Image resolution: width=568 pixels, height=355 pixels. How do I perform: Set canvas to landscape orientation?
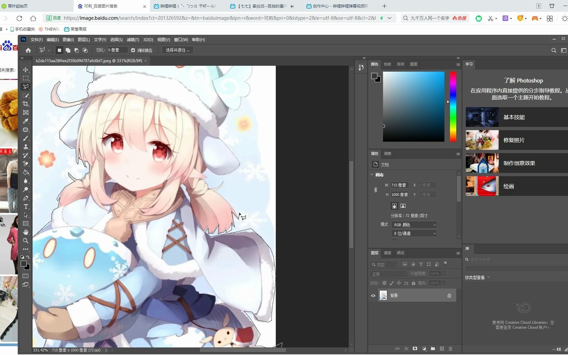click(403, 206)
